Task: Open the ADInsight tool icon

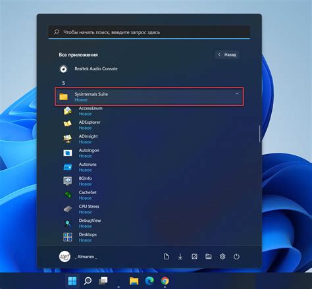Action: point(68,139)
